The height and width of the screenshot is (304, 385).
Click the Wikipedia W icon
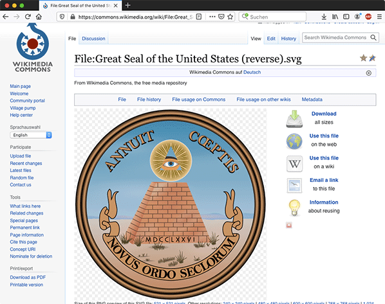pyautogui.click(x=294, y=163)
